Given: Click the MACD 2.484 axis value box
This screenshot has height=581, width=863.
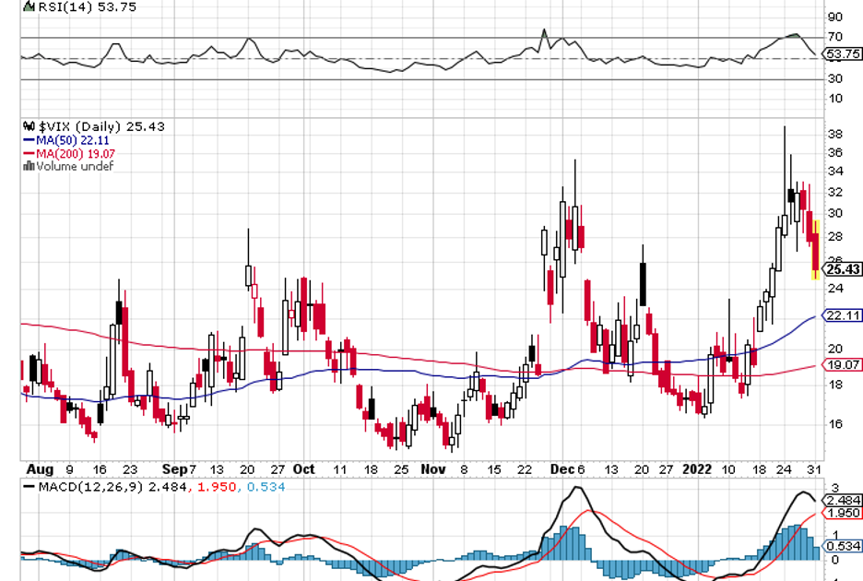Looking at the screenshot, I should [x=843, y=499].
